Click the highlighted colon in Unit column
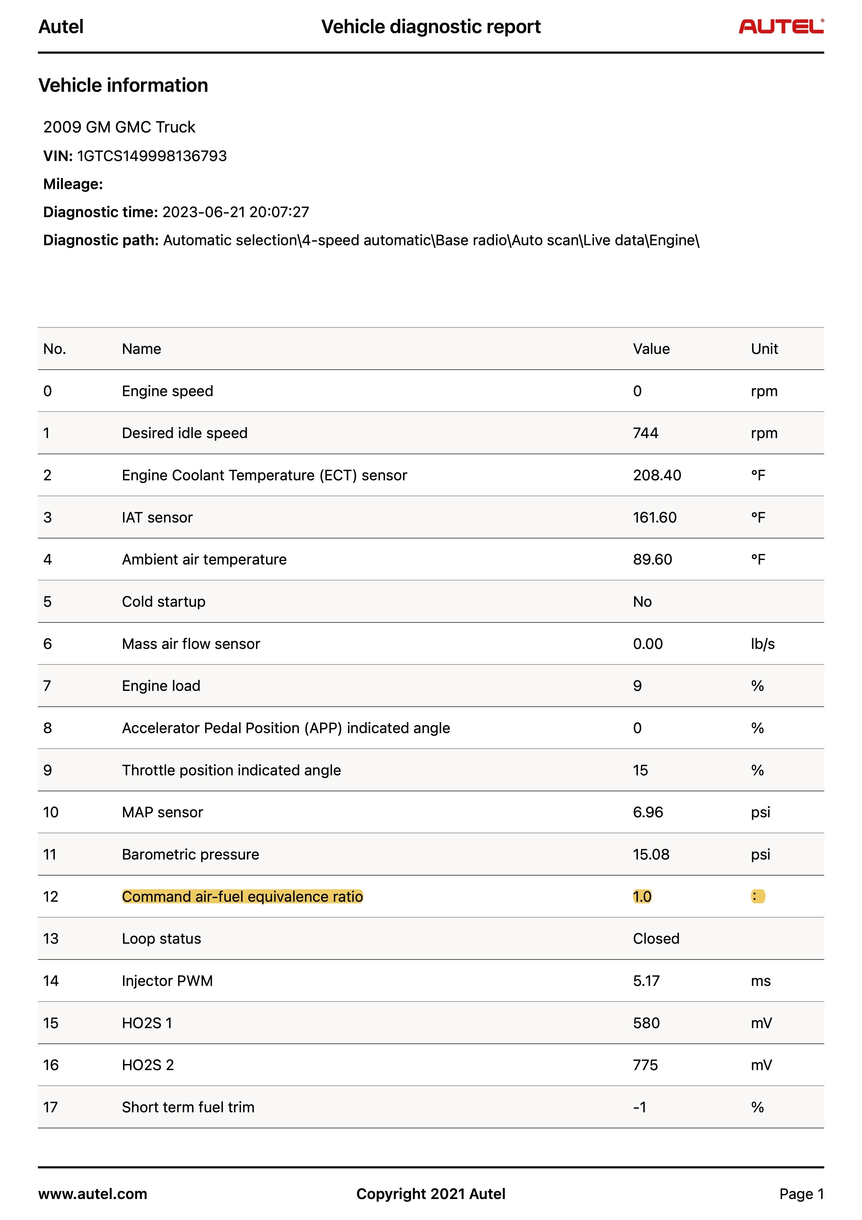862x1220 pixels. [x=757, y=896]
